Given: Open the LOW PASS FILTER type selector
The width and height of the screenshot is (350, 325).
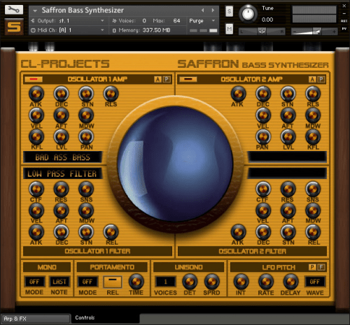Looking at the screenshot, I should click(62, 173).
